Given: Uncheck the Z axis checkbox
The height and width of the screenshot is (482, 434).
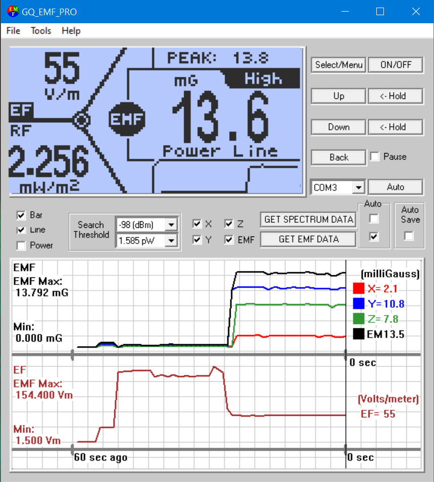Looking at the screenshot, I should coord(229,224).
